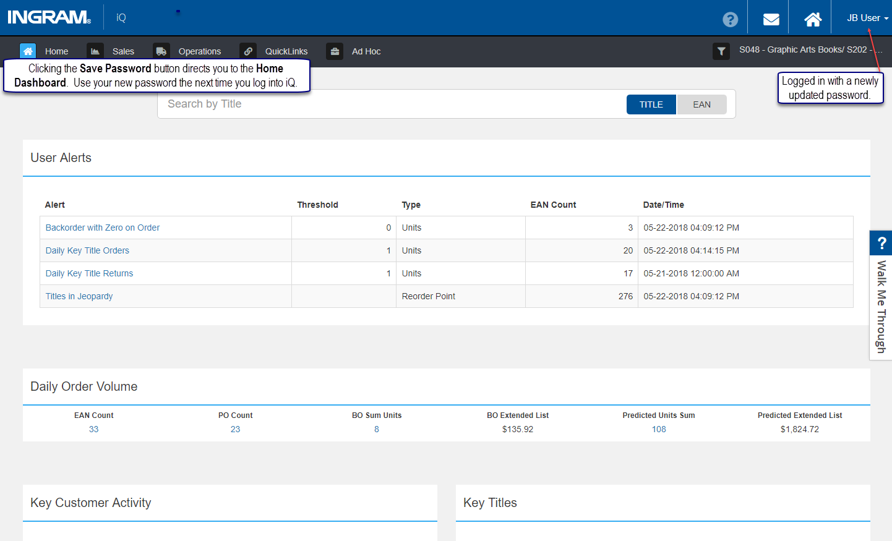The width and height of the screenshot is (892, 541).
Task: Open the Home menu item
Action: point(56,51)
